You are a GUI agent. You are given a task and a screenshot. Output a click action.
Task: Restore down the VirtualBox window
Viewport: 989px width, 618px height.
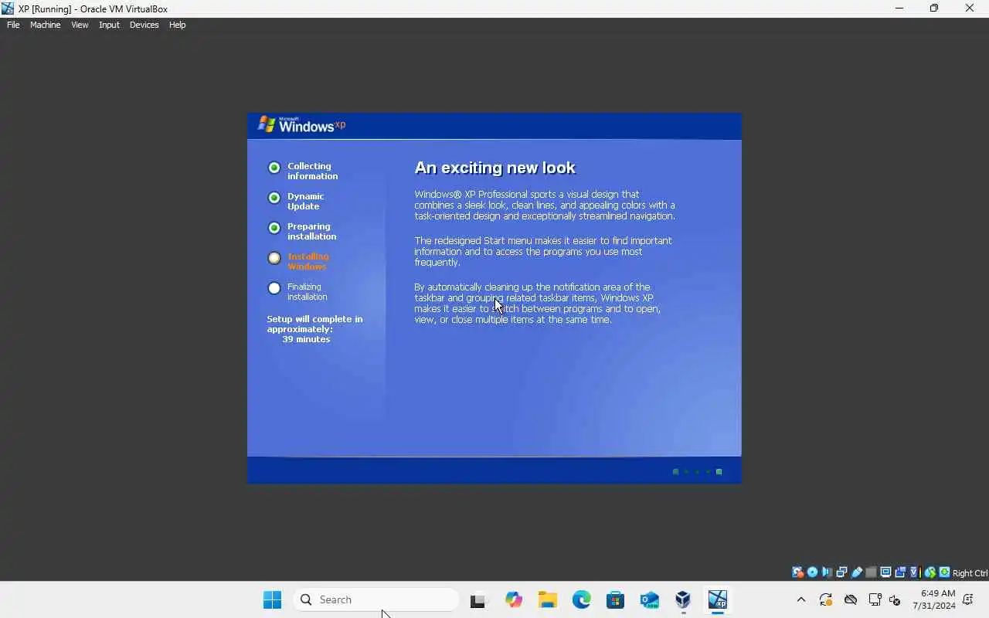(x=934, y=8)
